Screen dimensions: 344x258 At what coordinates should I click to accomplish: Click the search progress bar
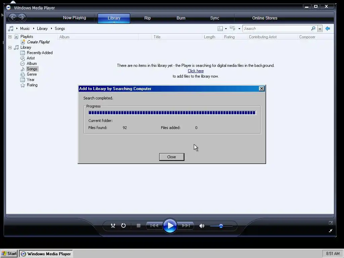click(x=172, y=113)
